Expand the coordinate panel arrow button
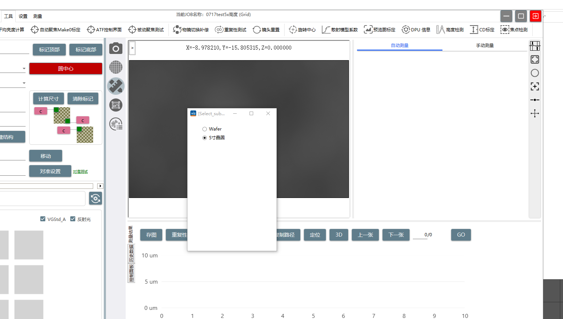563x319 pixels. pyautogui.click(x=132, y=48)
